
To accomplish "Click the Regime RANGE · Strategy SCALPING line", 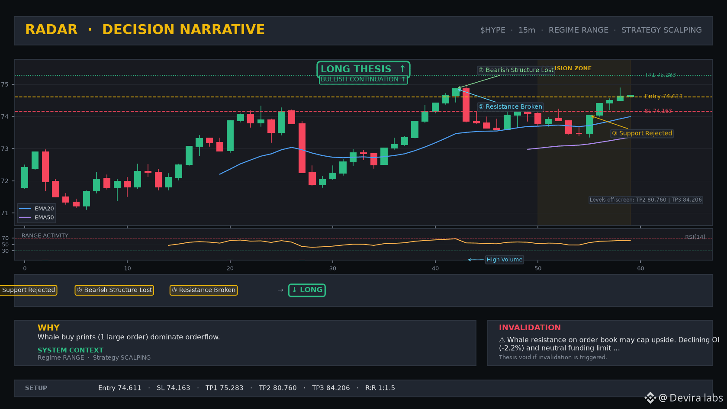I will coord(94,357).
